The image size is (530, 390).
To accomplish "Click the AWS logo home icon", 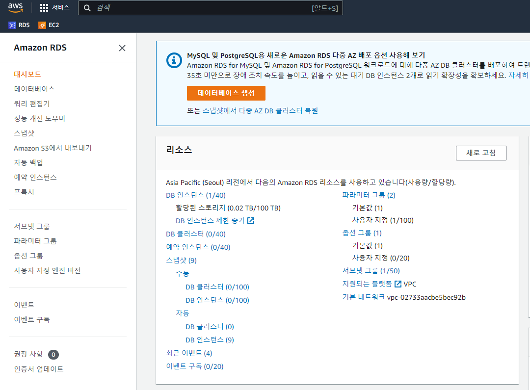I will click(x=16, y=7).
